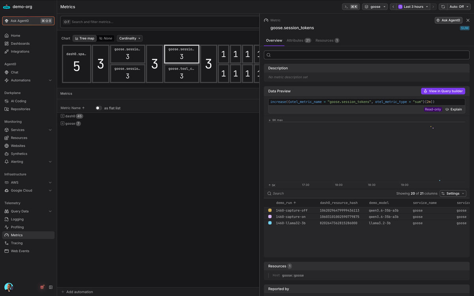Open the Tracing page in sidebar
The height and width of the screenshot is (296, 474).
(x=17, y=243)
